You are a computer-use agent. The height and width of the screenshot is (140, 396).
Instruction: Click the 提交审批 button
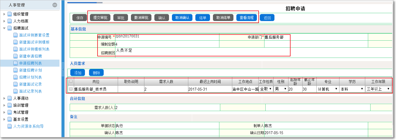100,18
